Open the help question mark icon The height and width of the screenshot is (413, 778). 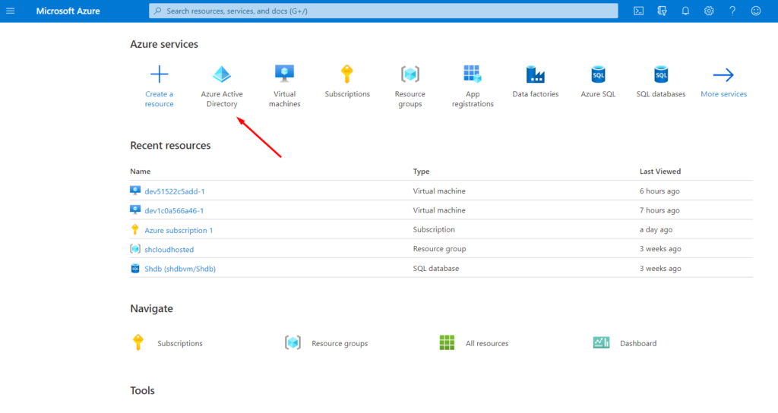point(732,11)
